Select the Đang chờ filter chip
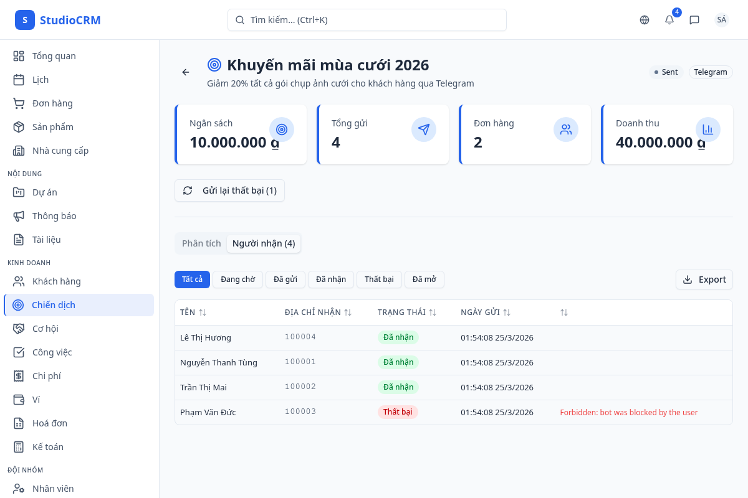Viewport: 748px width, 498px height. [x=237, y=280]
